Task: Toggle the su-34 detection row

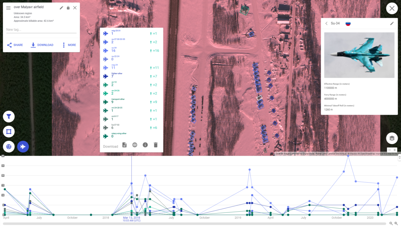Action: point(107,50)
